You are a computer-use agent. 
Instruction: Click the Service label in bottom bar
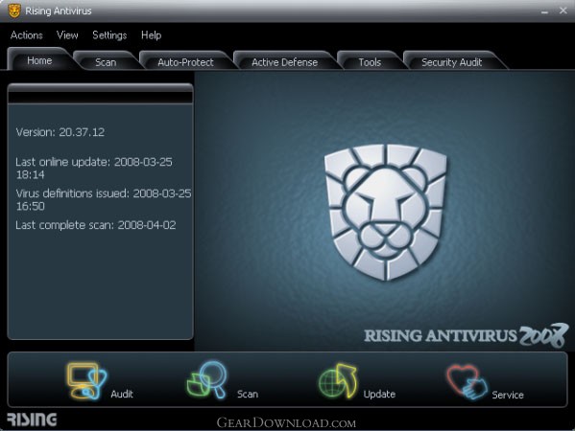tap(508, 395)
